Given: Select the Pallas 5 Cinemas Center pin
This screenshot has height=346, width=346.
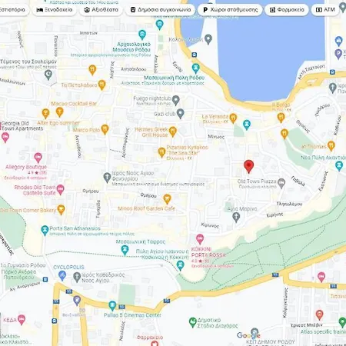Looking at the screenshot, I should point(112,306).
